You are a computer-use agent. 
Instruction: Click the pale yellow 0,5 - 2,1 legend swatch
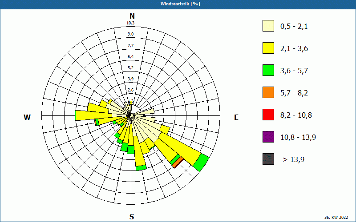pyautogui.click(x=268, y=26)
